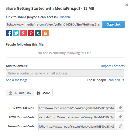Share file via the Pinterest icon
Viewport: 131px width, 137px height.
tap(31, 33)
